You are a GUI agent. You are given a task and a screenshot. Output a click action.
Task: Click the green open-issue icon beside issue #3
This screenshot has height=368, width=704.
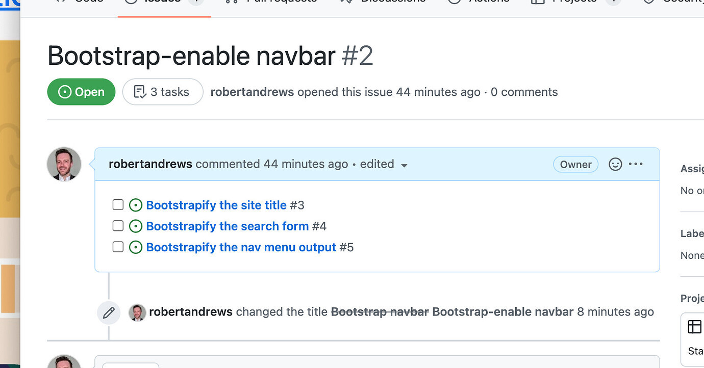[x=136, y=204]
